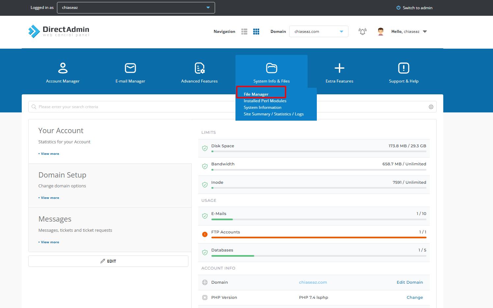Click the DirectAdmin logo
The height and width of the screenshot is (308, 493).
(59, 32)
